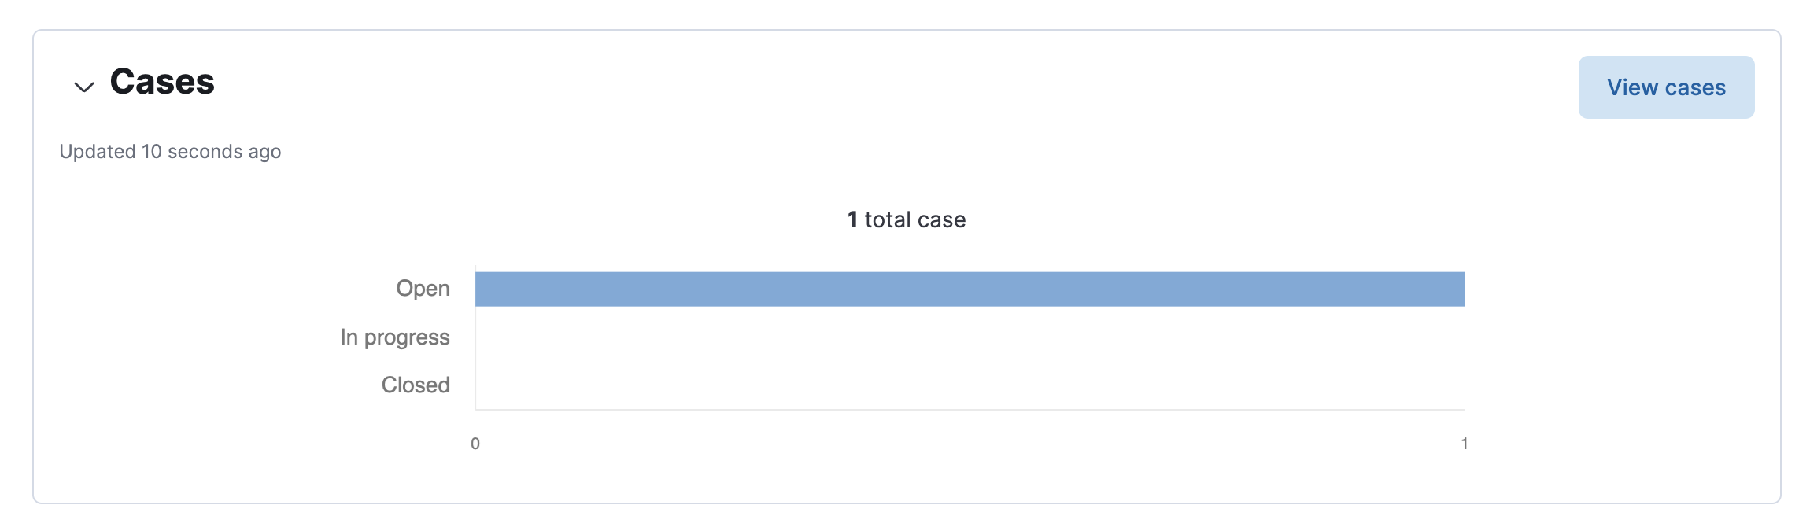Select the Open status bar in chart
1810x527 pixels.
point(968,288)
